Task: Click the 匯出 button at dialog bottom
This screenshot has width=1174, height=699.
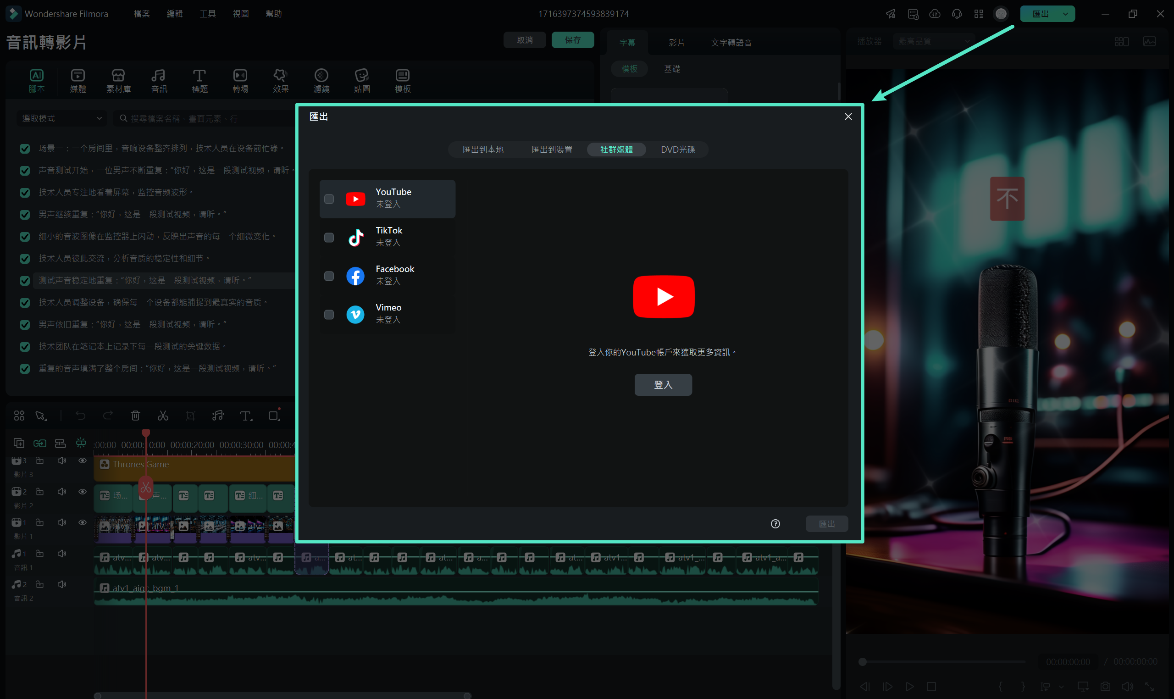Action: pos(827,524)
